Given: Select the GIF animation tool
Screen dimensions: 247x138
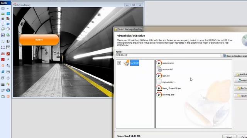Looking at the screenshot, I should coord(8,24).
